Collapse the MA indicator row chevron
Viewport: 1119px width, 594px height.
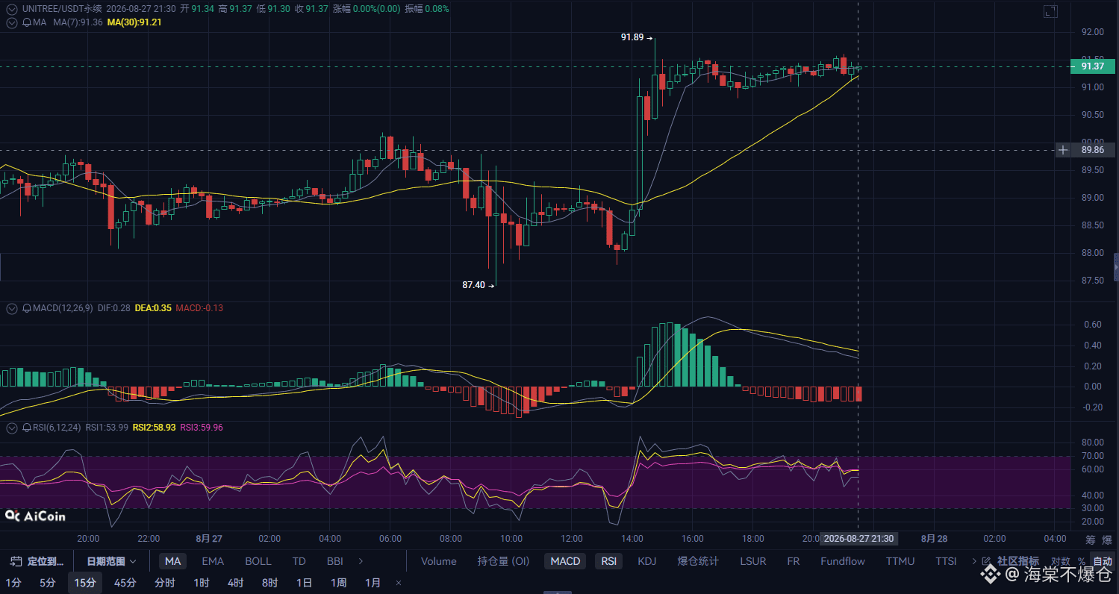[x=12, y=22]
